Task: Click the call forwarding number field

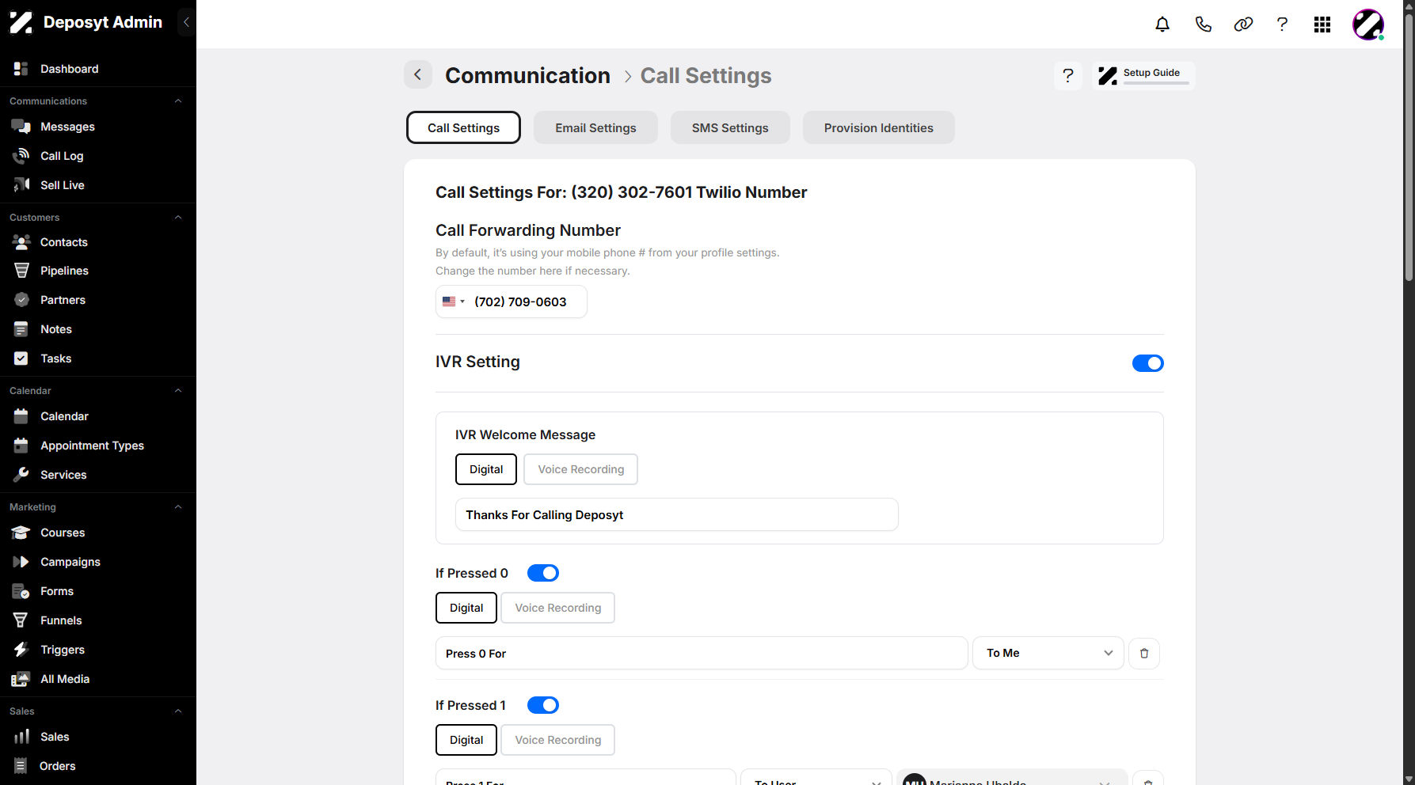Action: [x=512, y=301]
